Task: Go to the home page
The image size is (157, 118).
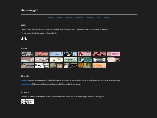Action: pos(50,17)
